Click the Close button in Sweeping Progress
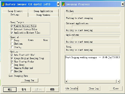The image size is (125, 94). 116,88
